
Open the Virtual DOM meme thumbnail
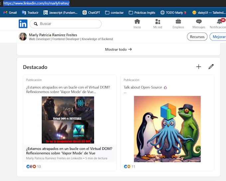(68, 120)
